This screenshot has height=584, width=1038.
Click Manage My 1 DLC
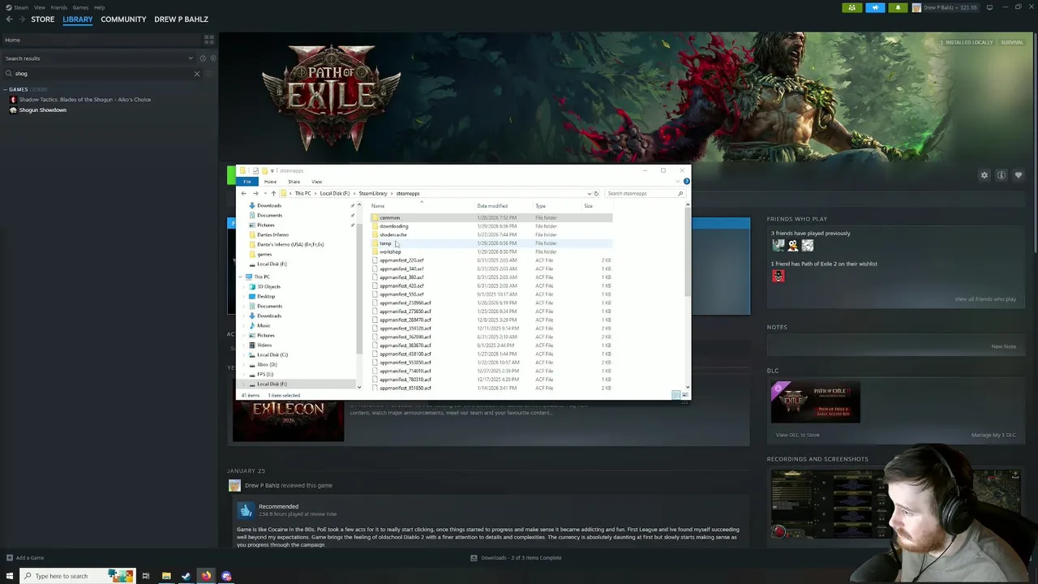993,436
